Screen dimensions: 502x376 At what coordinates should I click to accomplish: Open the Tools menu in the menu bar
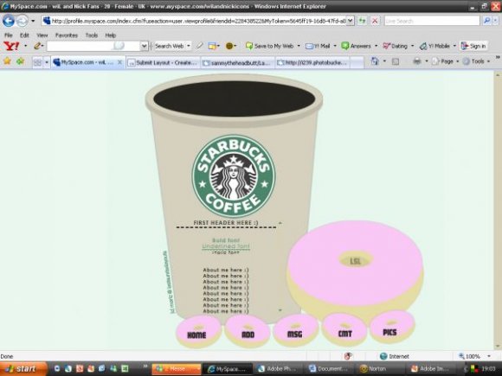[92, 35]
